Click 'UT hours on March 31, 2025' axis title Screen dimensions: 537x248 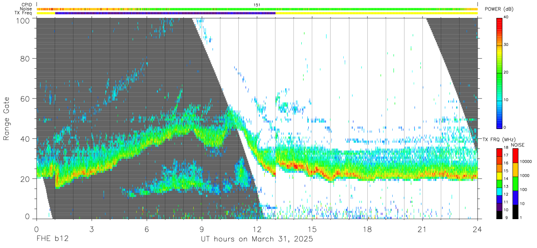257,239
